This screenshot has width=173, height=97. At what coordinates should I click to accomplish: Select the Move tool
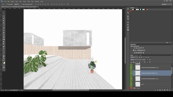[x=4, y=14]
